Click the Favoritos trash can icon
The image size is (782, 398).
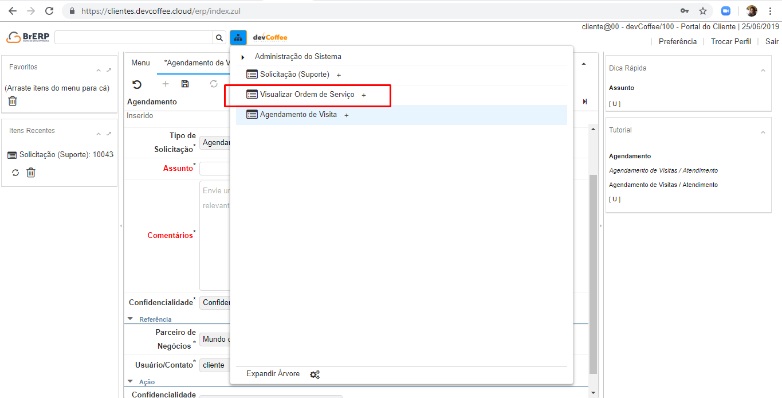13,101
